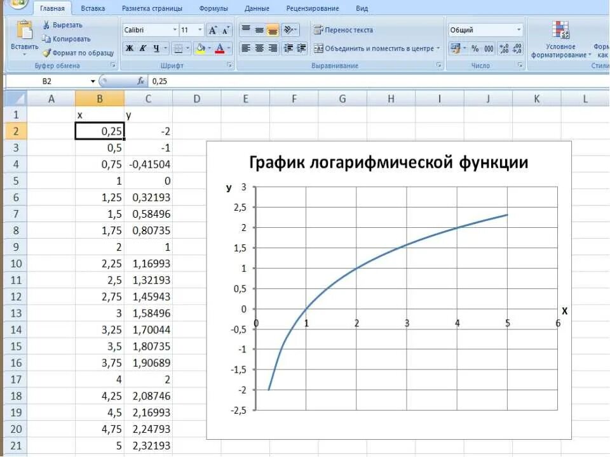The image size is (610, 457).
Task: Click chart title График логарифмической функции
Action: point(388,162)
